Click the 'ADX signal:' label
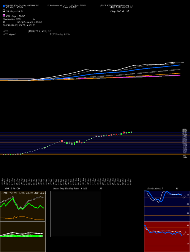Viewport: 190px width, 252px height. pyautogui.click(x=9, y=34)
